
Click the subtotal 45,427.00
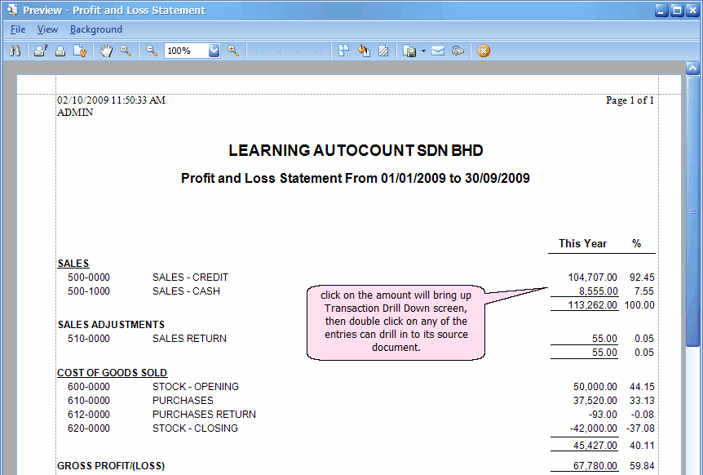[595, 446]
